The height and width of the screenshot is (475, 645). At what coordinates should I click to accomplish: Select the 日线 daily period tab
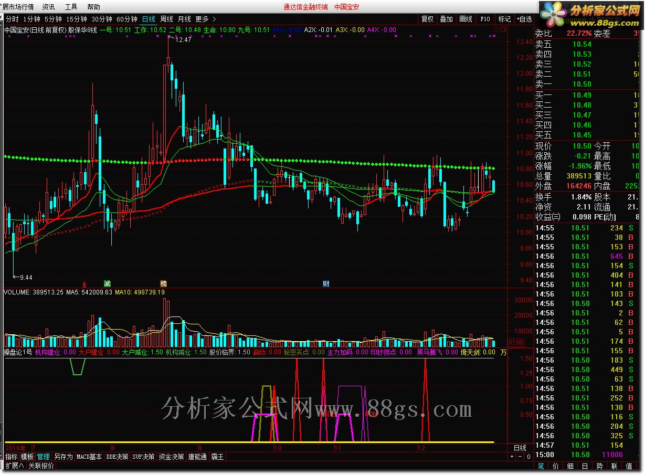149,19
